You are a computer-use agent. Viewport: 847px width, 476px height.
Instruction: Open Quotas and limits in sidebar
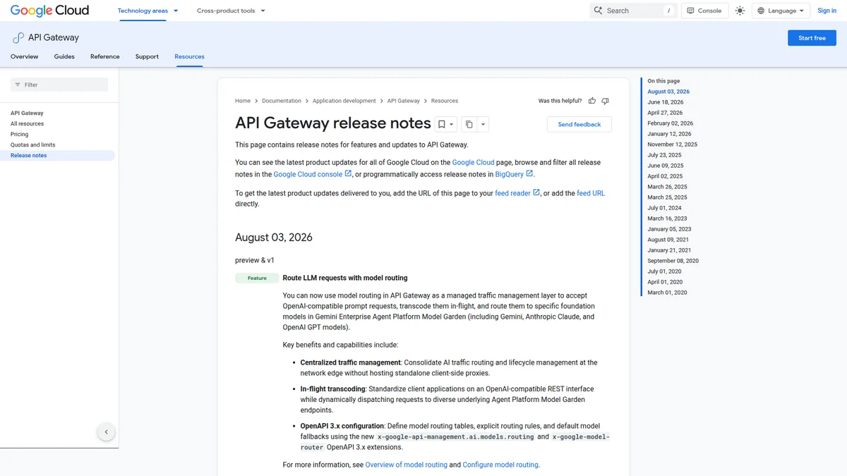pyautogui.click(x=32, y=145)
